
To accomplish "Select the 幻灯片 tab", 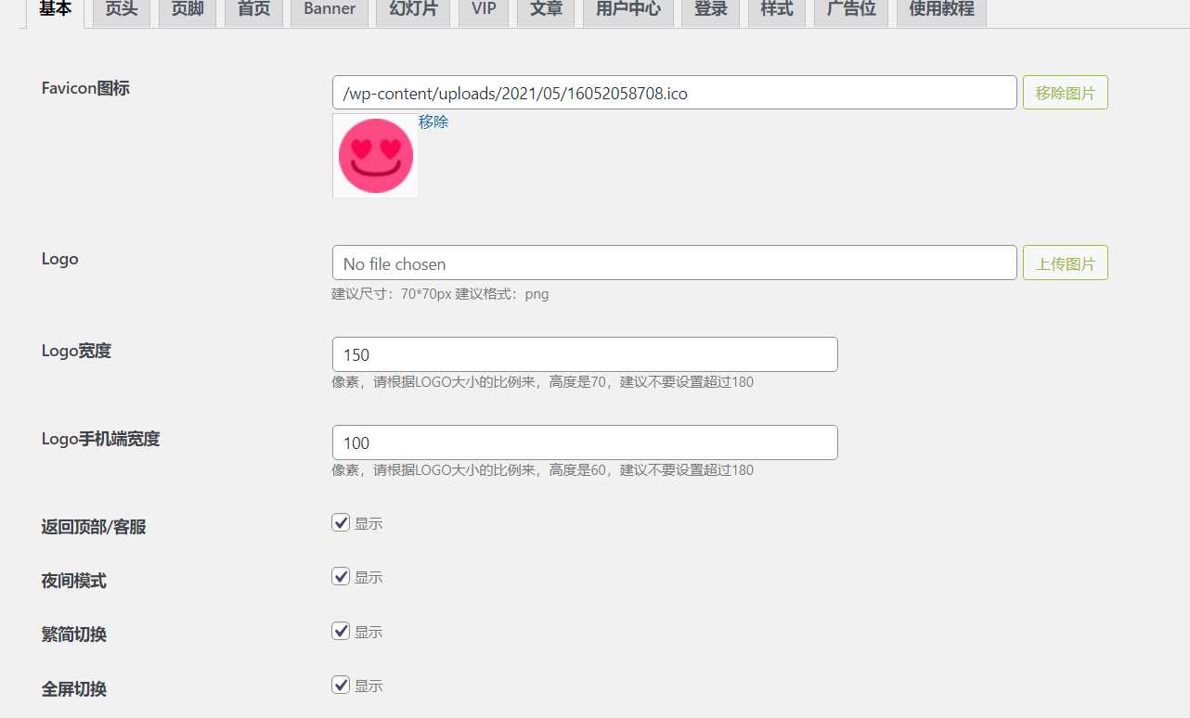I will coord(413,9).
